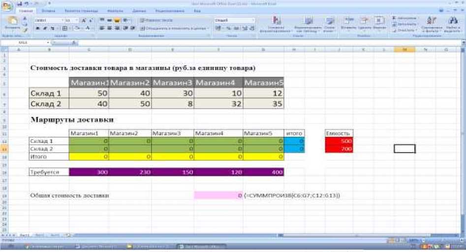The image size is (466, 252).
Task: Click the decrease font size icon
Action: [91, 20]
